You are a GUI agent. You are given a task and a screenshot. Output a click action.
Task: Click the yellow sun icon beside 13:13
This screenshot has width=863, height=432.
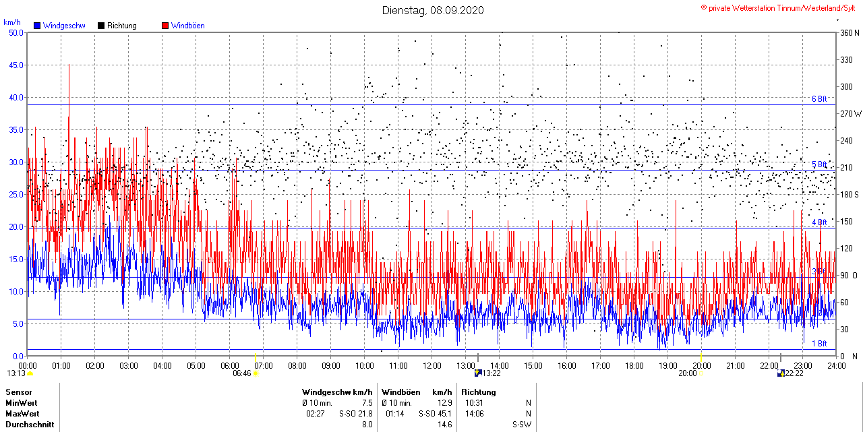tap(30, 373)
